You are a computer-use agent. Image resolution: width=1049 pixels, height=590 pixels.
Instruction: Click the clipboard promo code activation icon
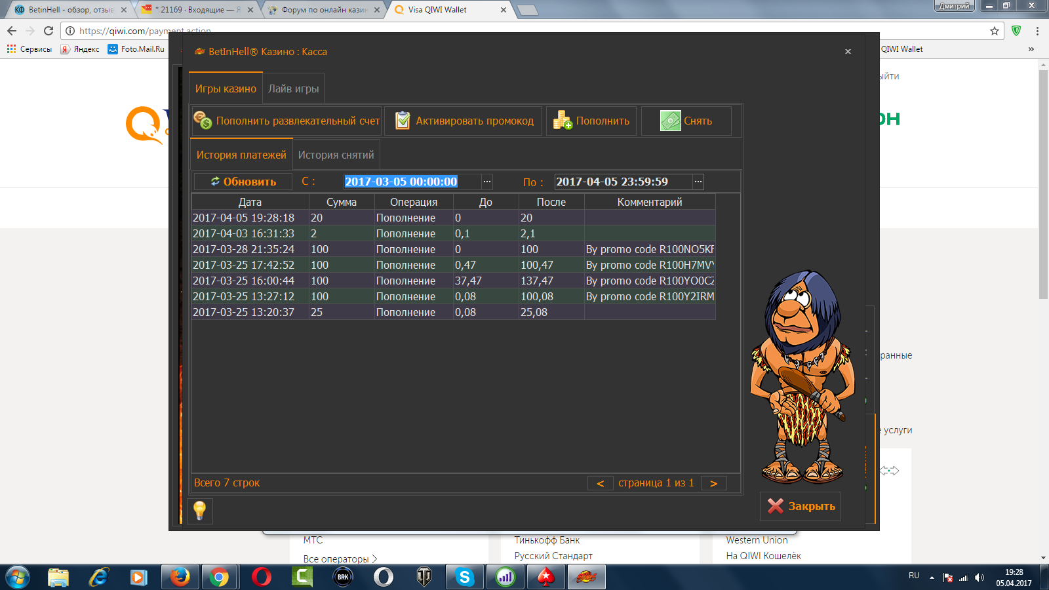[403, 121]
